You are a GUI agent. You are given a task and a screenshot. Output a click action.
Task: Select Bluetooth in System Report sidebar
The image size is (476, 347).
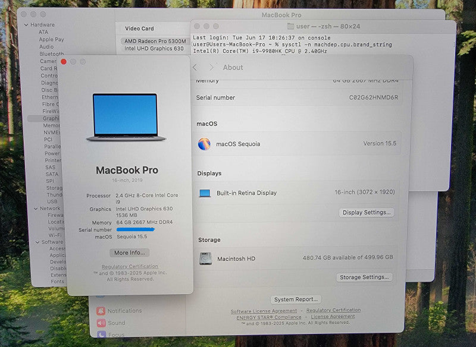(x=52, y=54)
